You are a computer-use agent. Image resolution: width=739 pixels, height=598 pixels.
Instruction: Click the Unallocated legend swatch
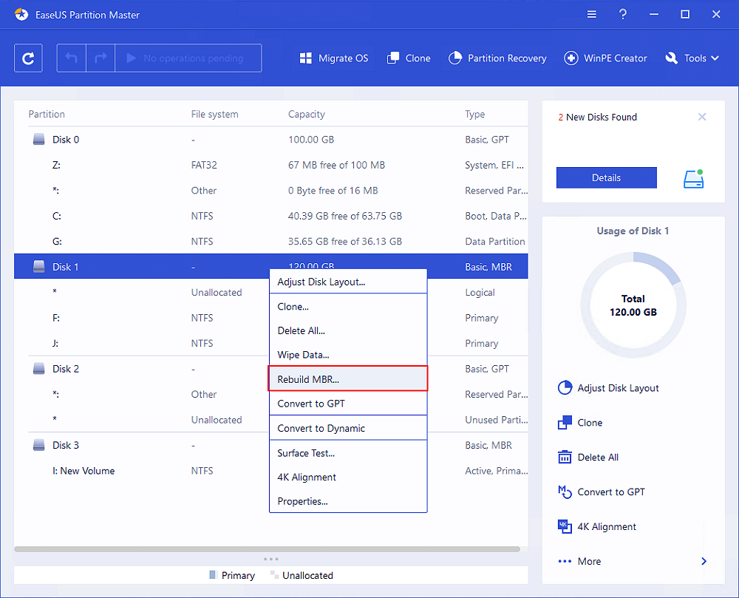(x=273, y=575)
